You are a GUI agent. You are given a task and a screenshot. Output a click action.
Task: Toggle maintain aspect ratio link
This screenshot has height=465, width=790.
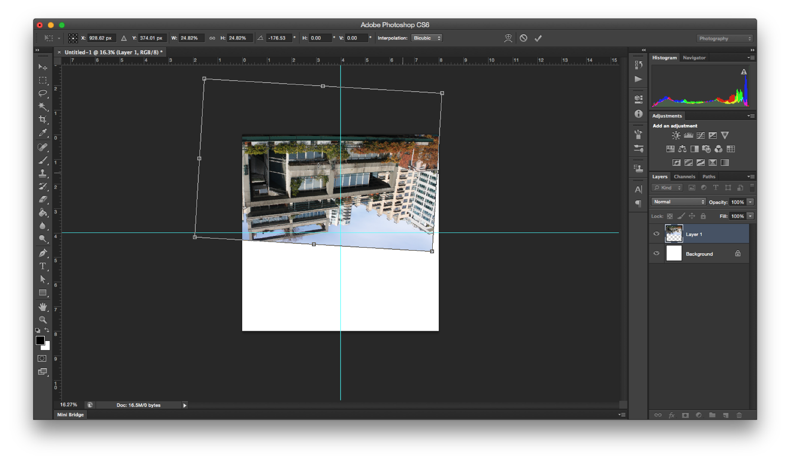(x=212, y=38)
